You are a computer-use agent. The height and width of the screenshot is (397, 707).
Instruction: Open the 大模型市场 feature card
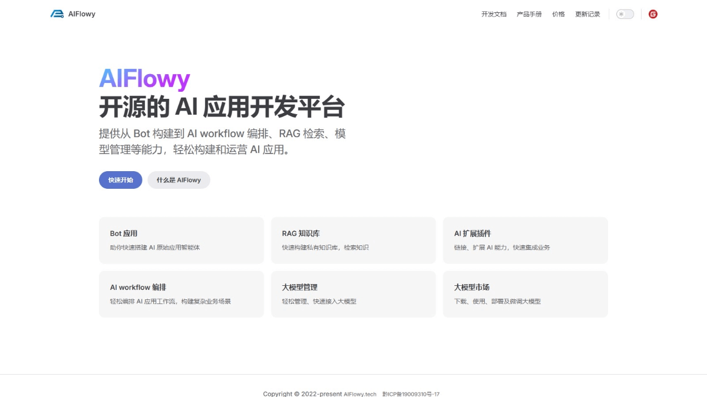click(x=526, y=294)
